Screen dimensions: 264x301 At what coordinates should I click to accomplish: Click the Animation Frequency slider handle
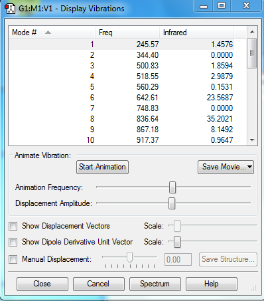(172, 187)
